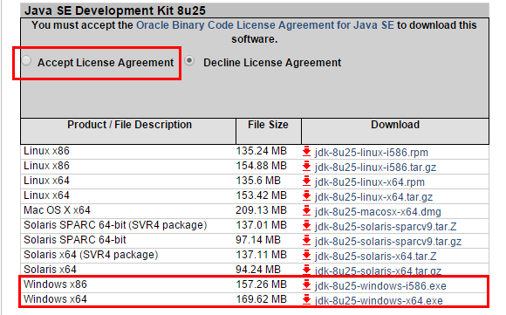Download jdk-8u25-macosx-x64.dmg

click(378, 212)
